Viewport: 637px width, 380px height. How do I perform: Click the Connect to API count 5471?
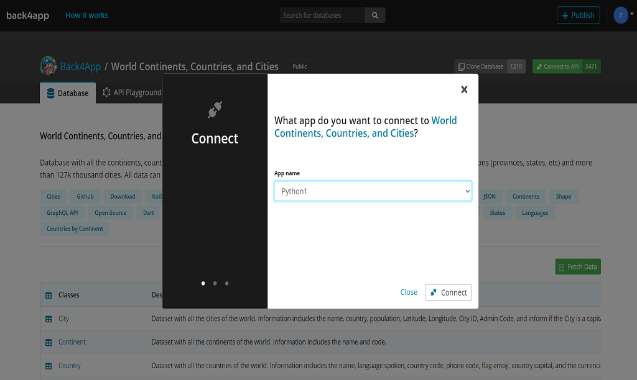[x=591, y=66]
